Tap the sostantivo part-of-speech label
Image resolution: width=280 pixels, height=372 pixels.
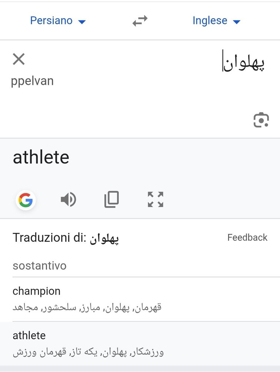click(40, 266)
